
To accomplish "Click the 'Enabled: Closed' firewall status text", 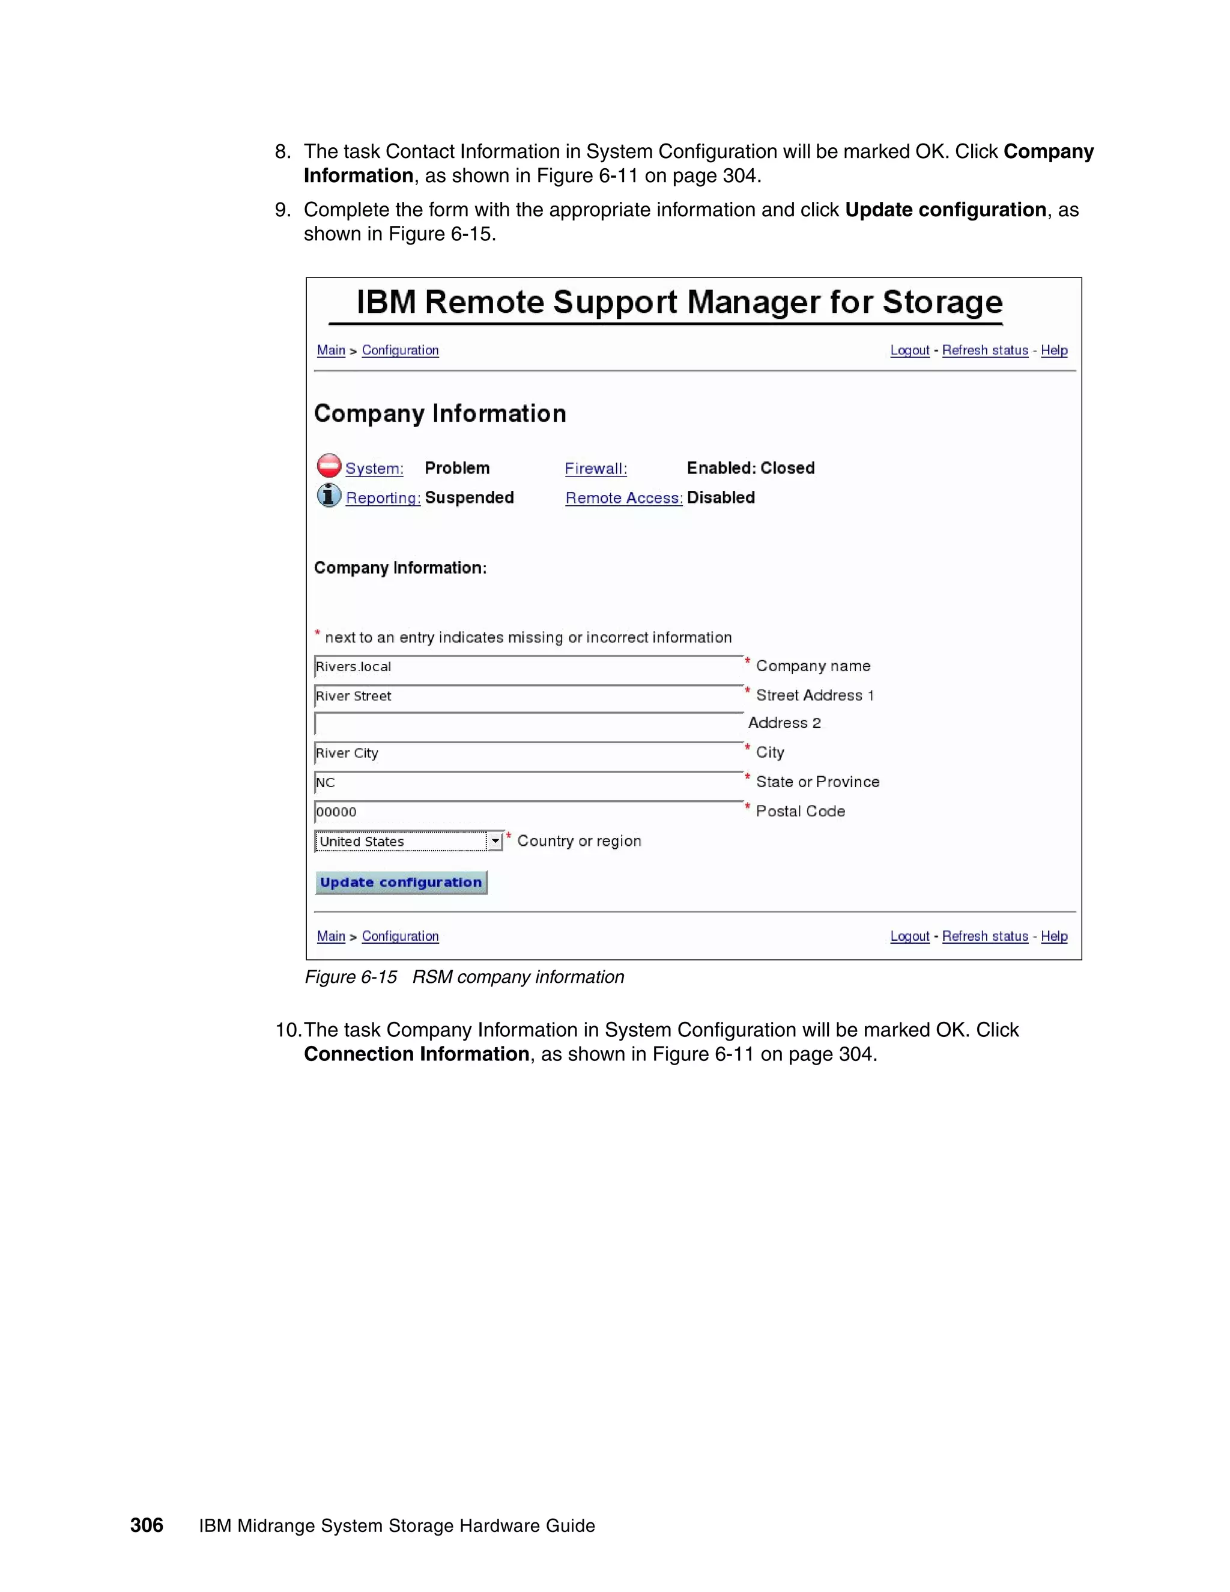I will [751, 468].
